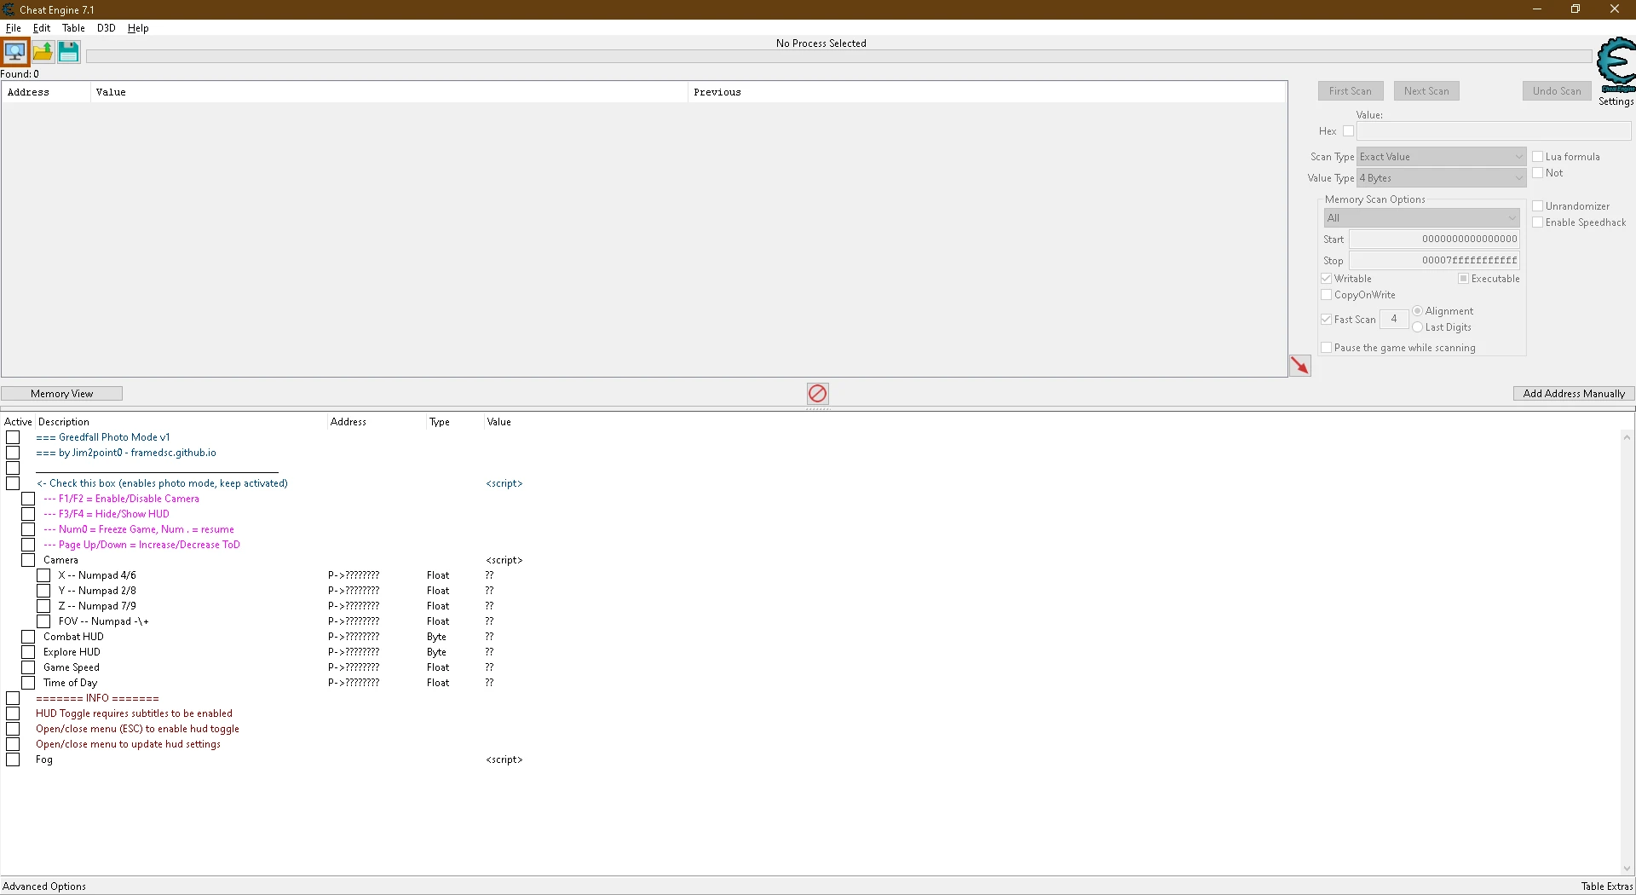
Task: Click the First Scan button
Action: [1350, 91]
